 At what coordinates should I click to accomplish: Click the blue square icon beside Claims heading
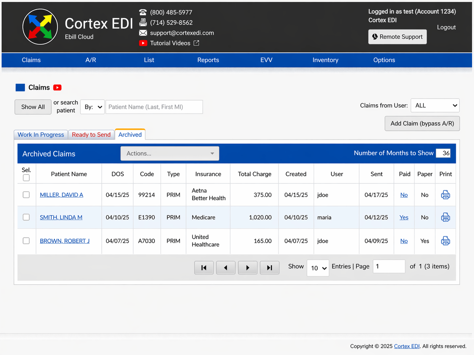click(x=20, y=88)
